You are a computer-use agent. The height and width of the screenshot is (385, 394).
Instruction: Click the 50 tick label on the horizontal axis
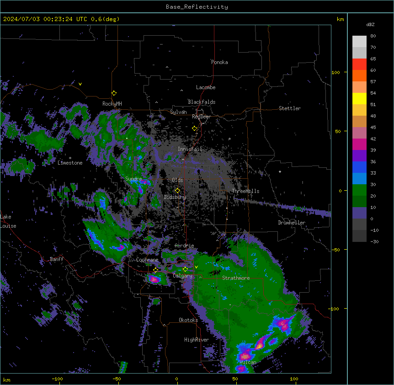235,379
